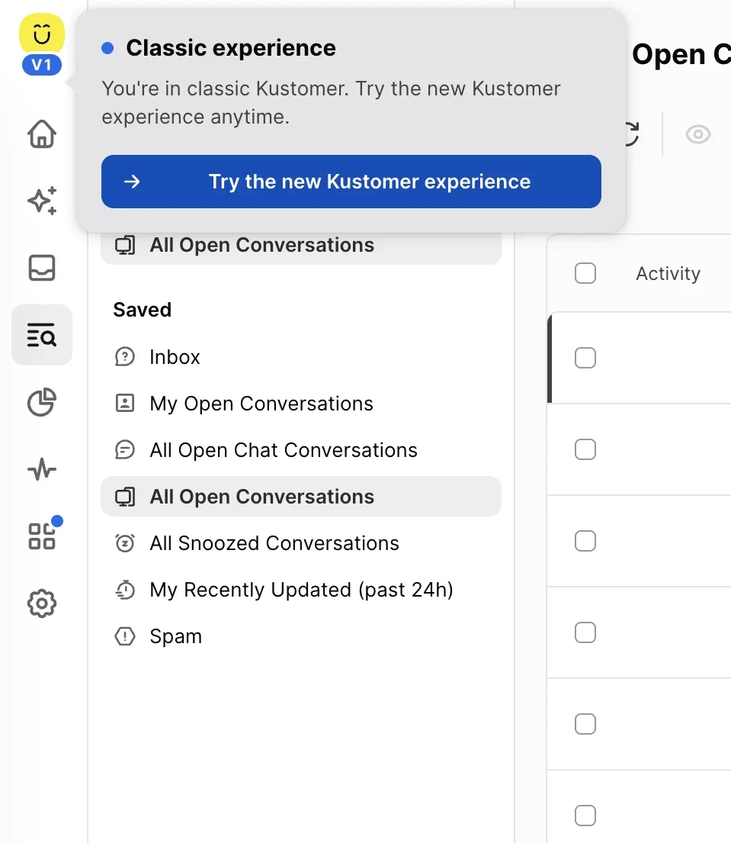731x843 pixels.
Task: Toggle the eye visibility icon in toolbar
Action: click(x=697, y=134)
